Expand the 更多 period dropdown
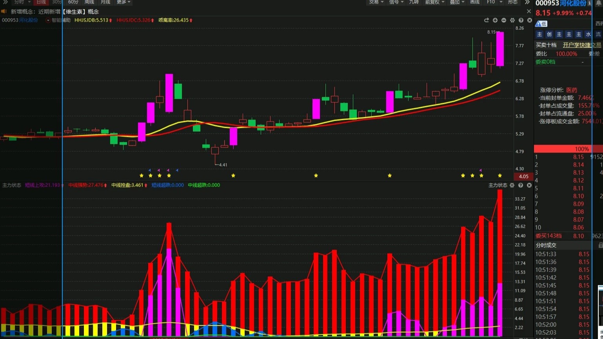Screen dimensions: 603x339 (123, 2)
